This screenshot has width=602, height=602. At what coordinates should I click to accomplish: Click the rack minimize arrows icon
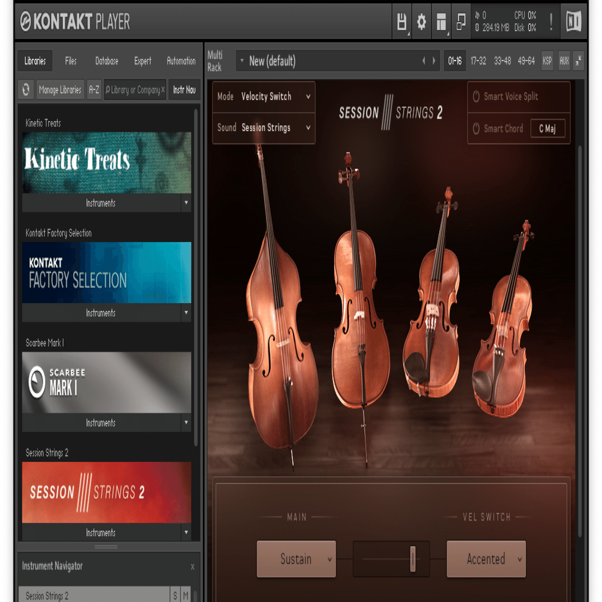point(579,60)
